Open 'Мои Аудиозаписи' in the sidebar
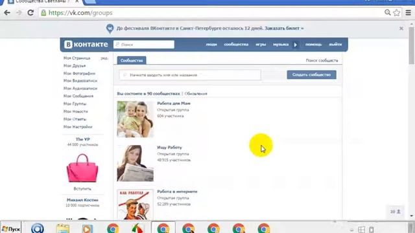 (80, 89)
